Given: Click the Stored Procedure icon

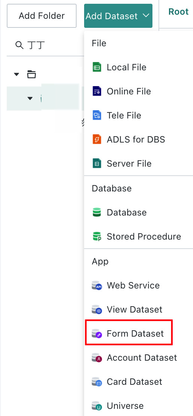Looking at the screenshot, I should click(97, 236).
